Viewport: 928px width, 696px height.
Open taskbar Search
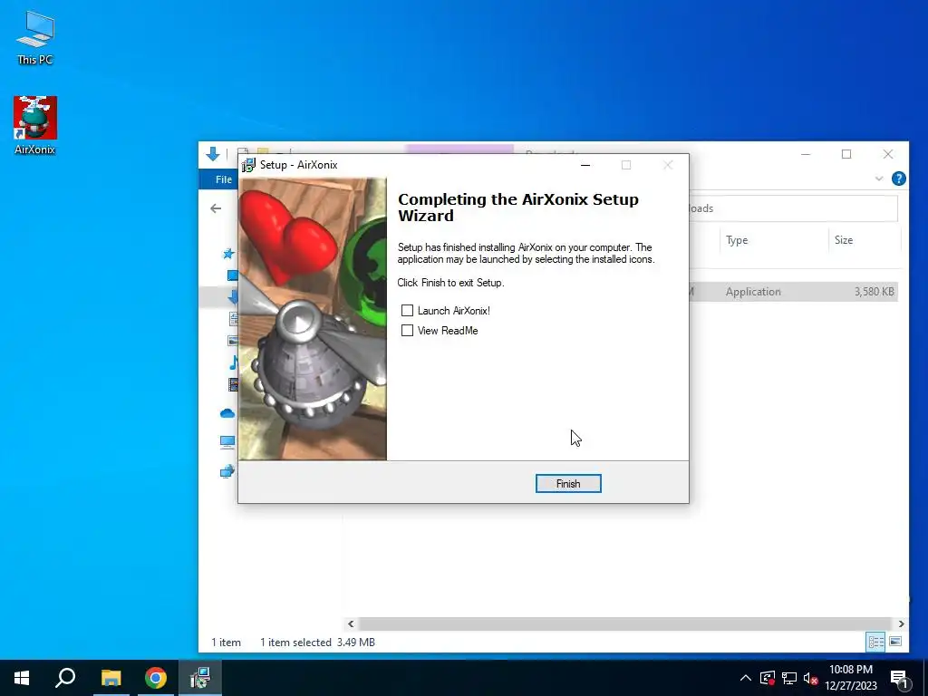click(x=65, y=678)
